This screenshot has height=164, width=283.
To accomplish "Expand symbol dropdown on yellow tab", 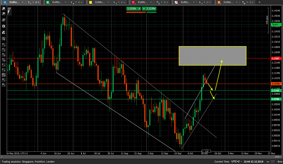I will pyautogui.click(x=108, y=2).
